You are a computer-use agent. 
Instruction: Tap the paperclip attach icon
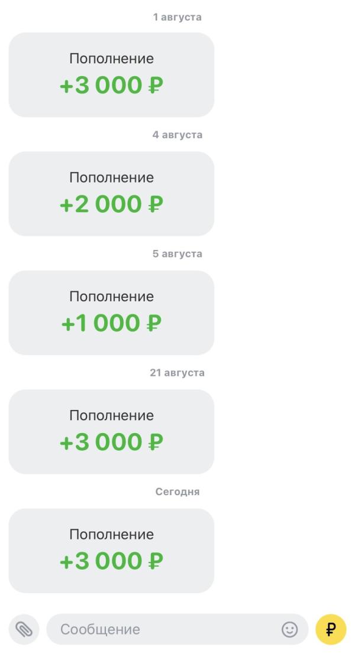coord(24,629)
